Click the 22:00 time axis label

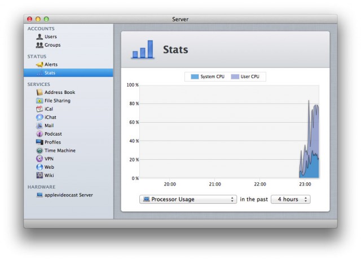point(260,184)
